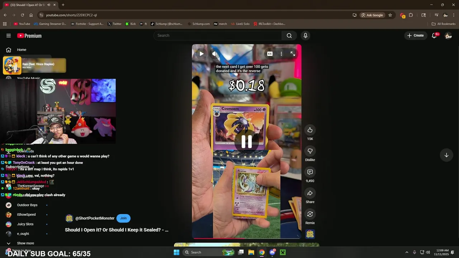Go back in the browser
Screen dimensions: 459x258
[x=5, y=15]
